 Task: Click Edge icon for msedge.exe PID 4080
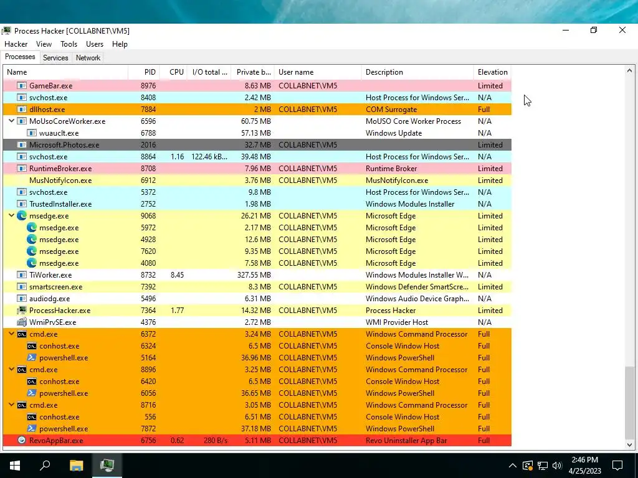[32, 263]
